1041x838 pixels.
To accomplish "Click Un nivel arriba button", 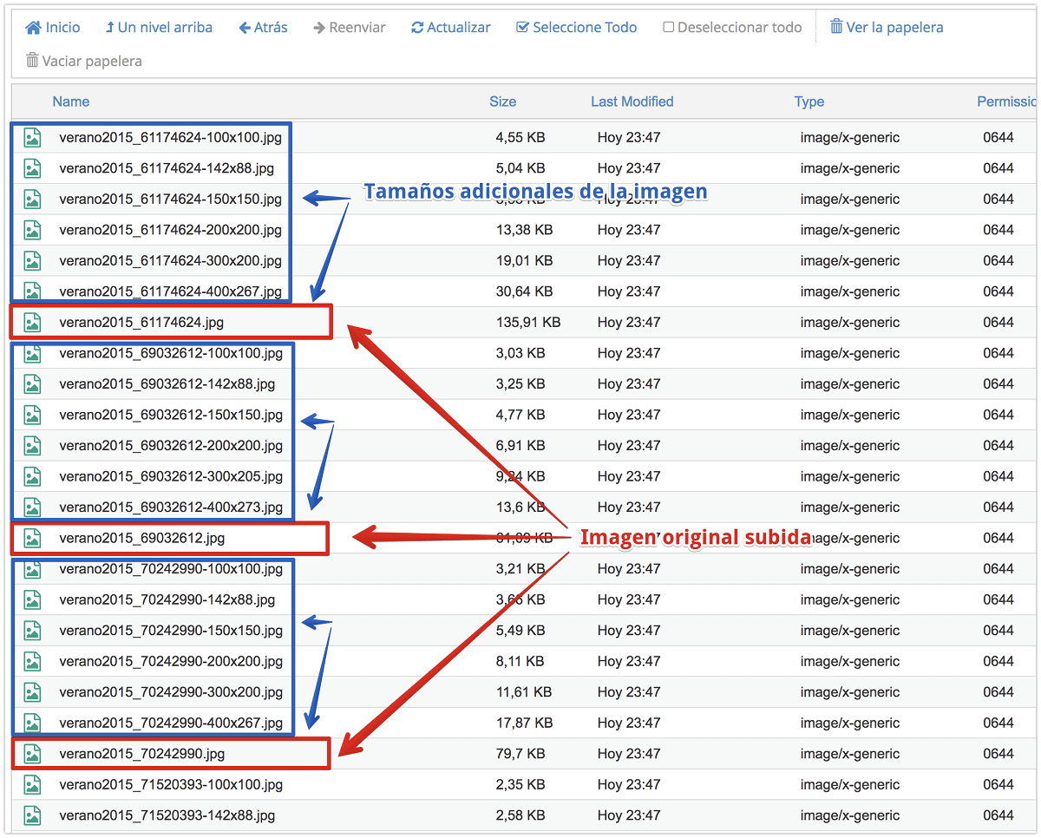I will [x=159, y=28].
